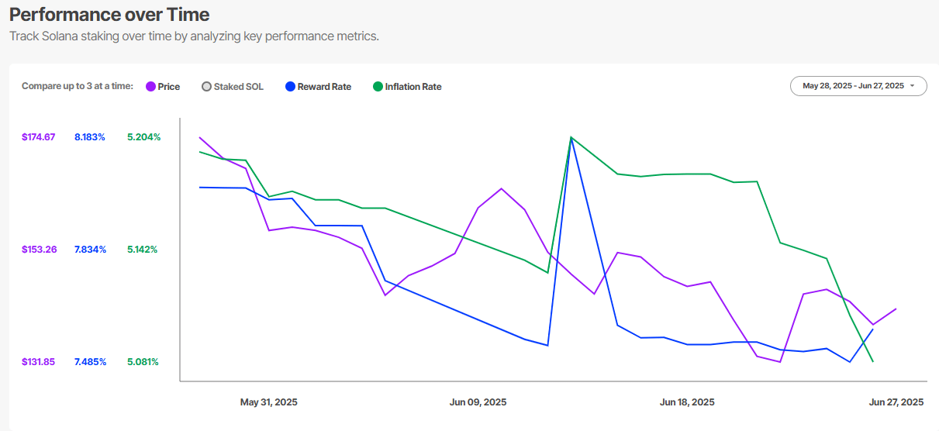Open the May 28 - Jun 27 date range
Viewport: 939px width, 431px height.
[853, 86]
